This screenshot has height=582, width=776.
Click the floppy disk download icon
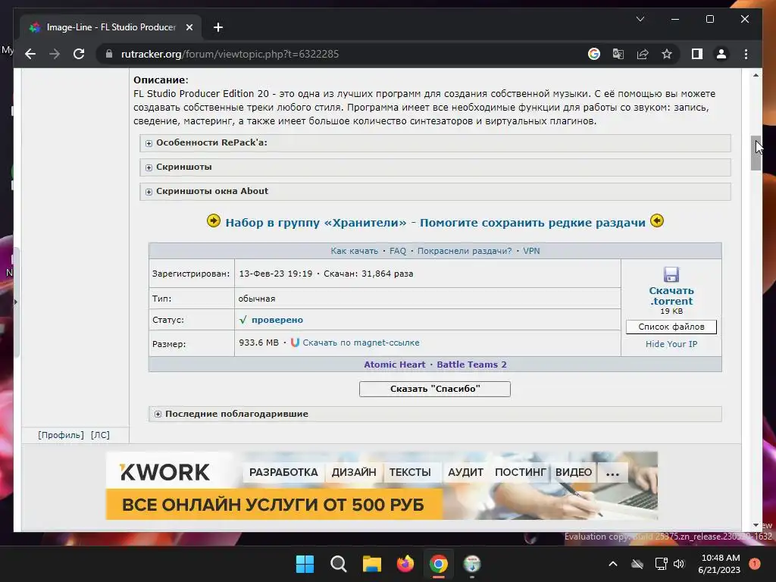pyautogui.click(x=671, y=274)
